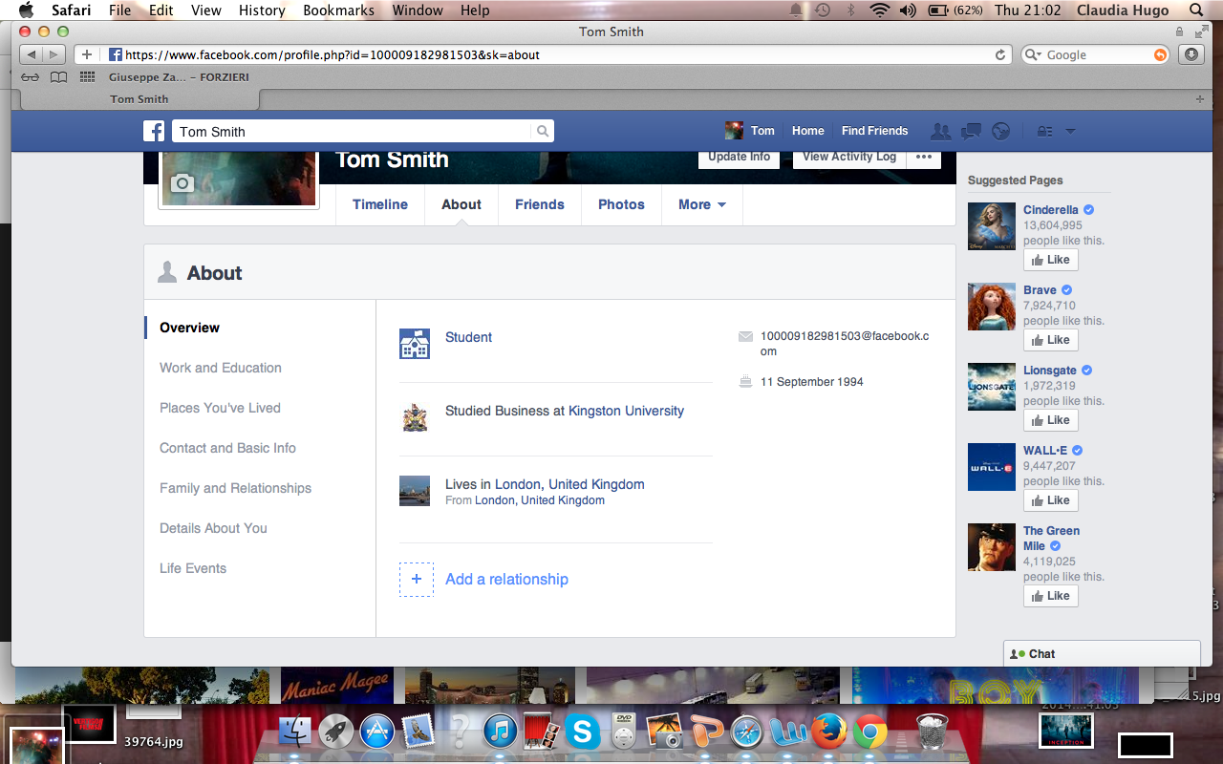
Task: Click the Kingston University crest icon
Action: pos(415,417)
